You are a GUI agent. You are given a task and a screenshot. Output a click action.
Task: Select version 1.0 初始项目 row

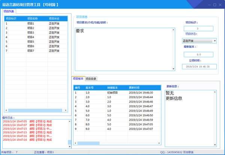point(112,92)
